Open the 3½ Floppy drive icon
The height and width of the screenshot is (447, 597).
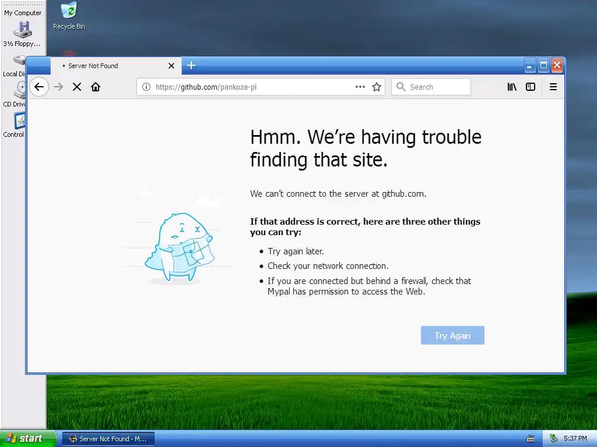[x=22, y=34]
